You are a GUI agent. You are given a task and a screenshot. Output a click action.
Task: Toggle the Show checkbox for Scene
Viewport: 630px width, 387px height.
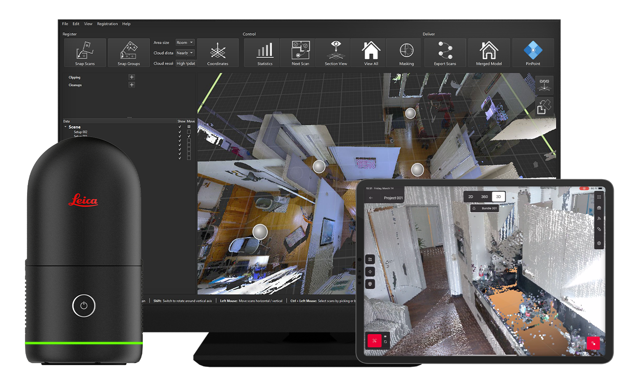point(180,127)
